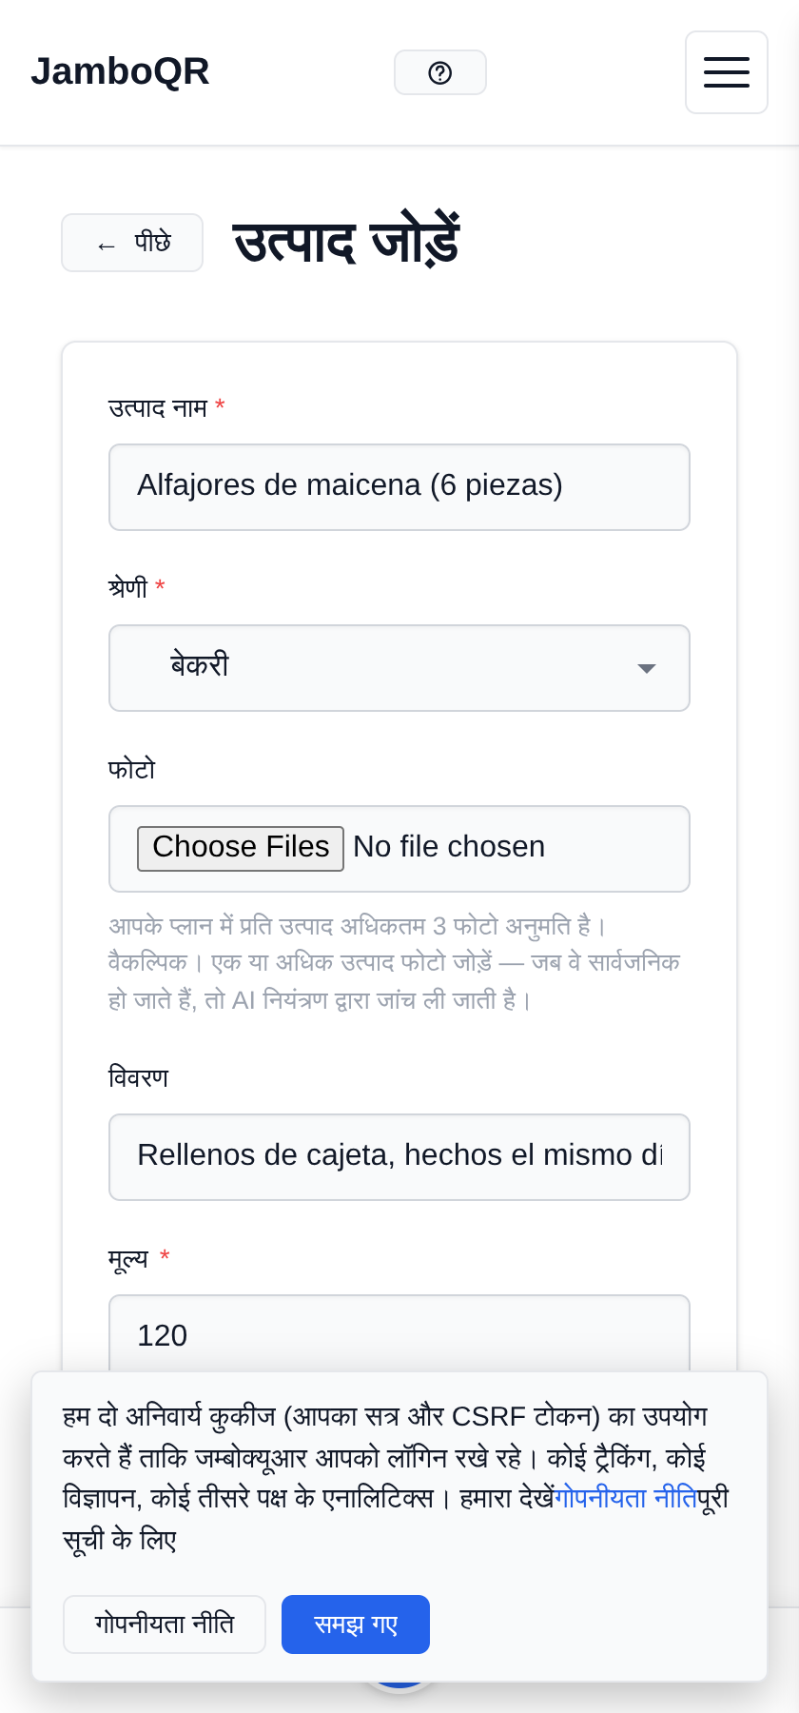Go back with the पीछे button
This screenshot has height=1713, width=799.
click(132, 243)
